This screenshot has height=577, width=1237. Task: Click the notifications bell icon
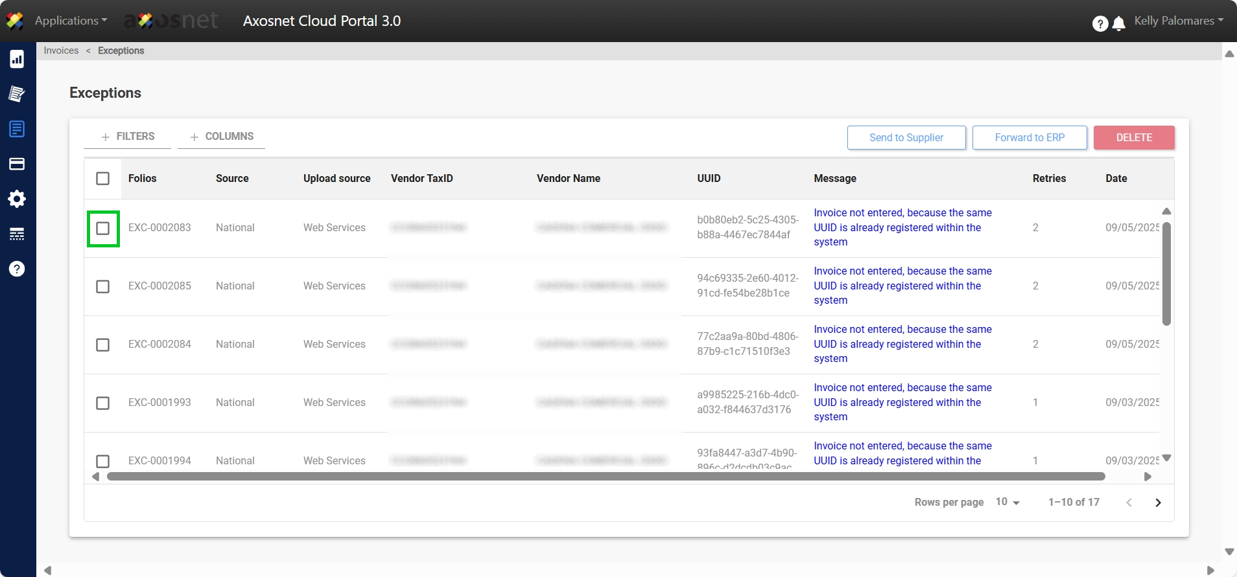pos(1118,24)
